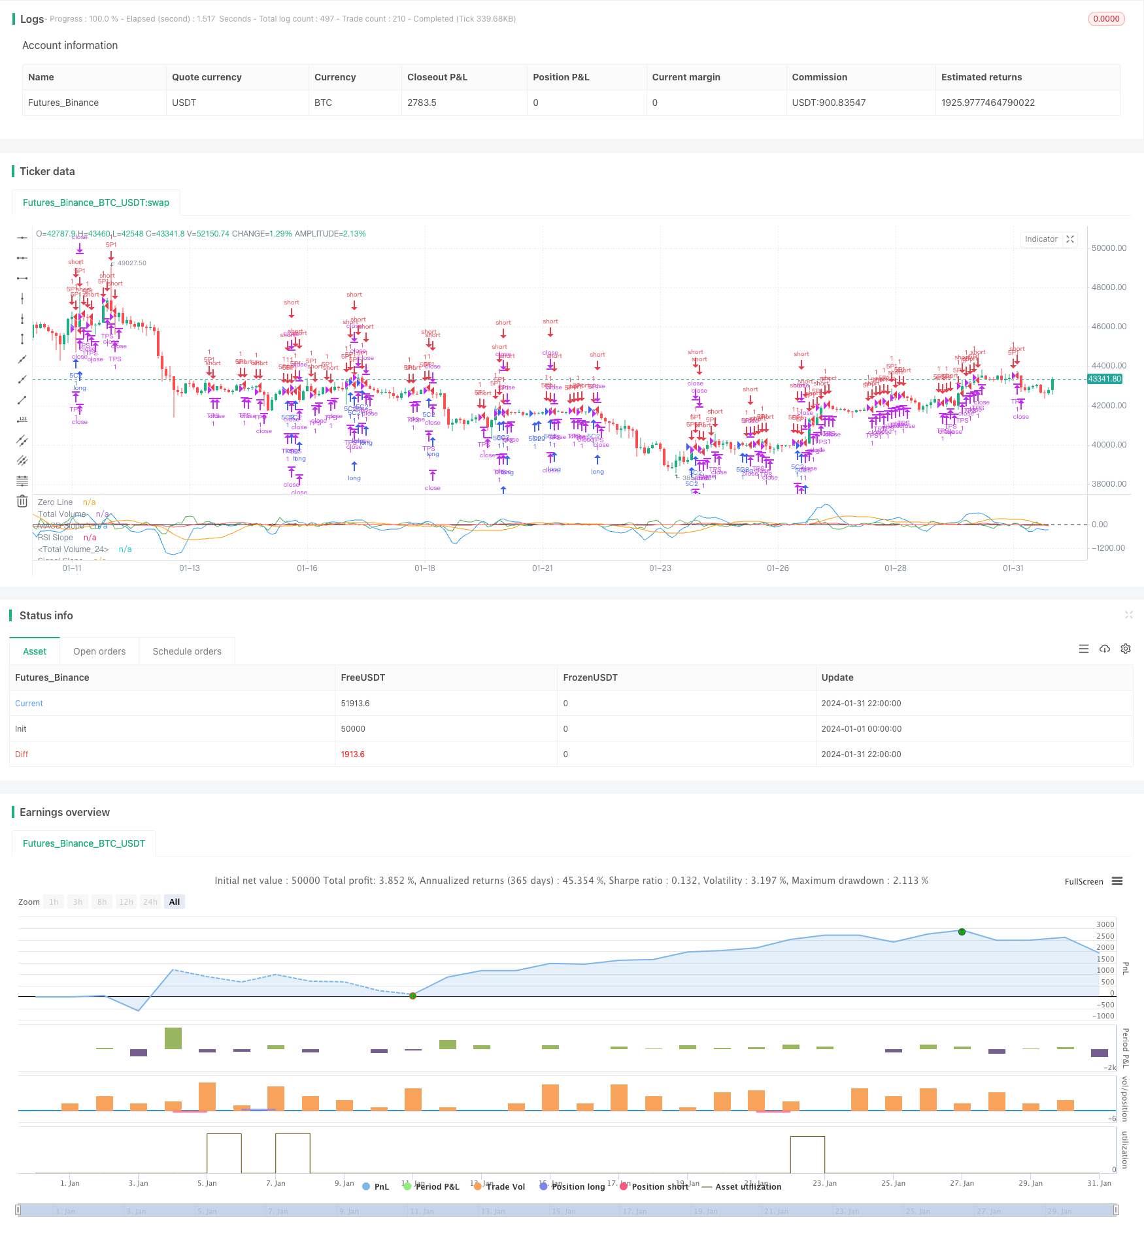Click the 49027.50 high price label
Viewport: 1144px width, 1236px height.
coord(131,263)
